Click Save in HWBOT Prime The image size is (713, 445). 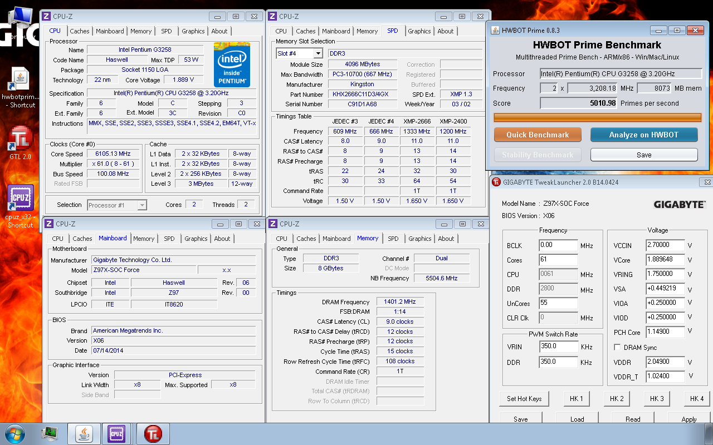click(644, 155)
